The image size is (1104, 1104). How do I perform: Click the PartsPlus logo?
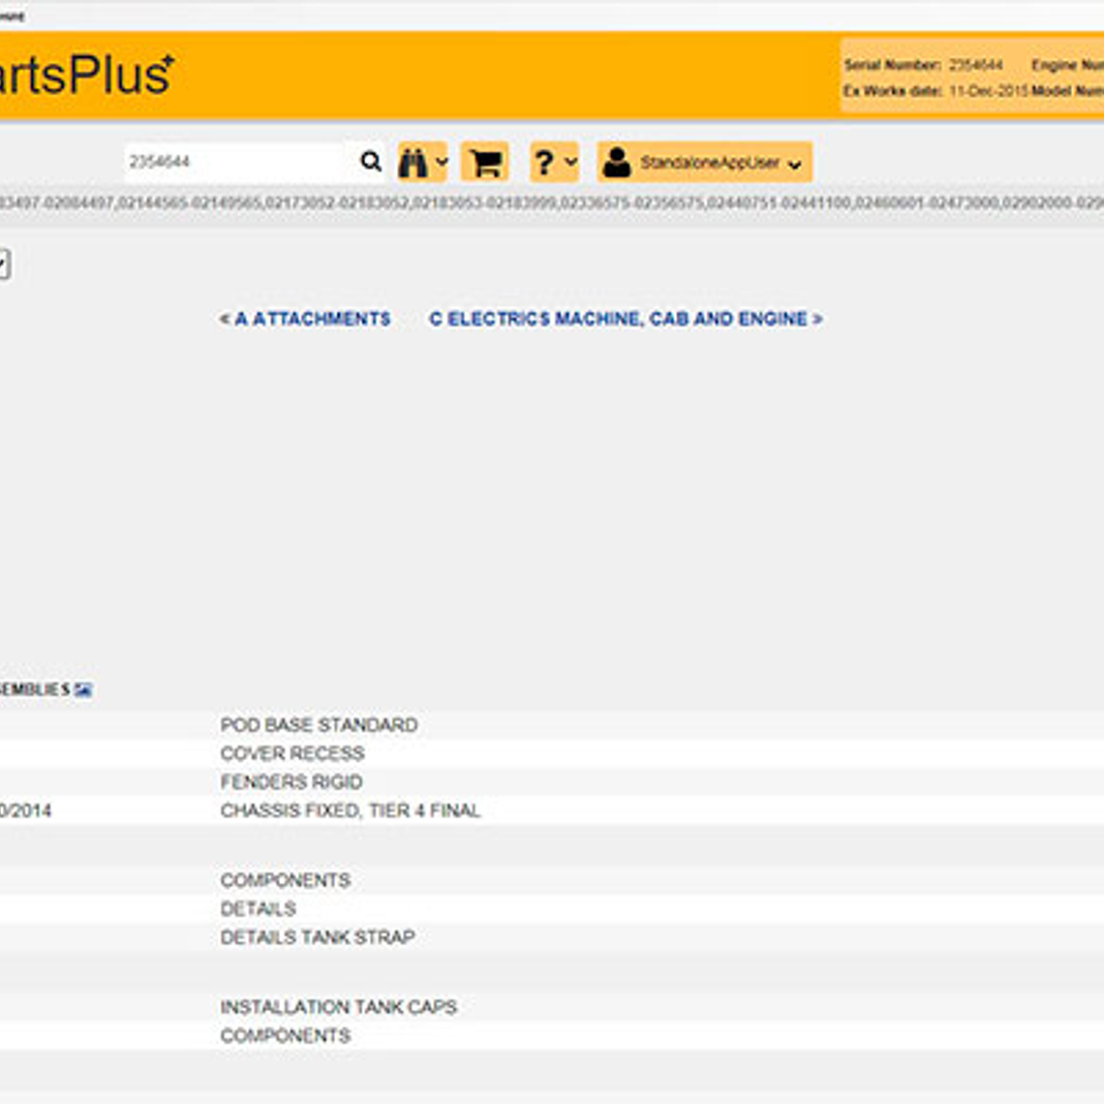pyautogui.click(x=85, y=76)
